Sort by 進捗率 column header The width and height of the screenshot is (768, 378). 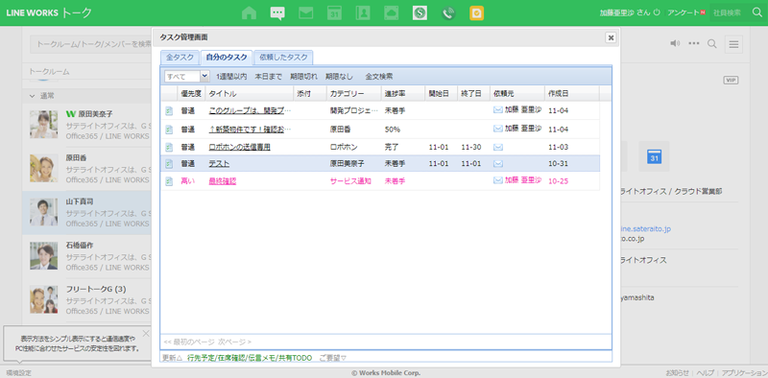403,93
